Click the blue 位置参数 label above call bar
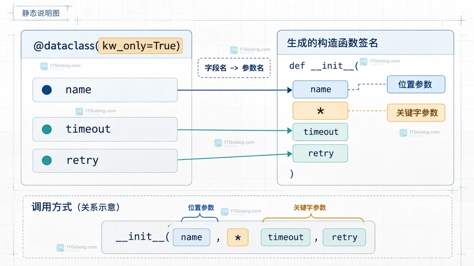 tap(201, 207)
